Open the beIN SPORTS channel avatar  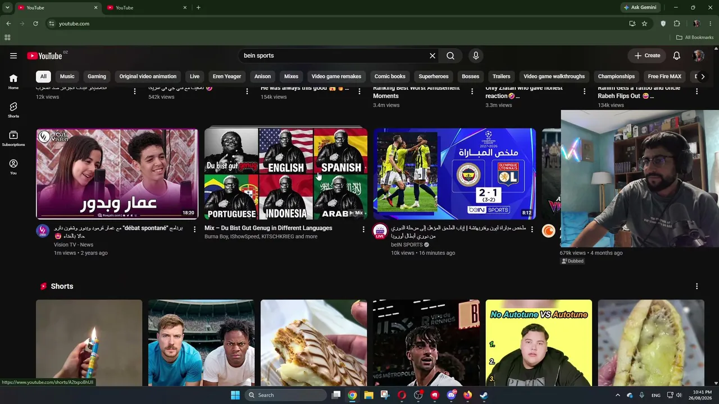380,231
